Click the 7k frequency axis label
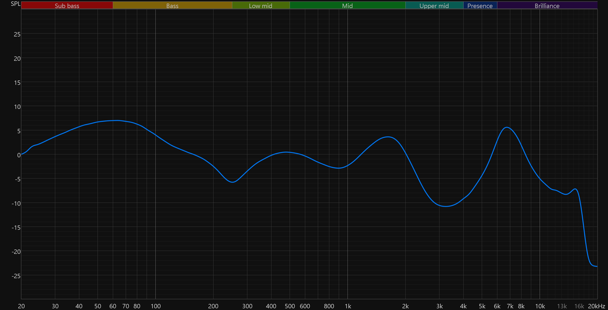Screen dimensions: 608x310 (510, 306)
